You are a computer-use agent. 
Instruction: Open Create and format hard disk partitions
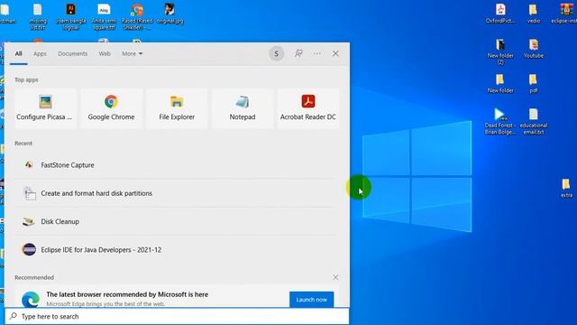[175, 193]
